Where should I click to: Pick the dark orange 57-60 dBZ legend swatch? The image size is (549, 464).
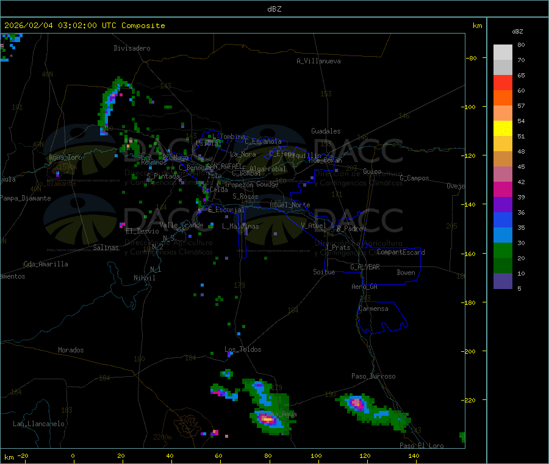(503, 98)
